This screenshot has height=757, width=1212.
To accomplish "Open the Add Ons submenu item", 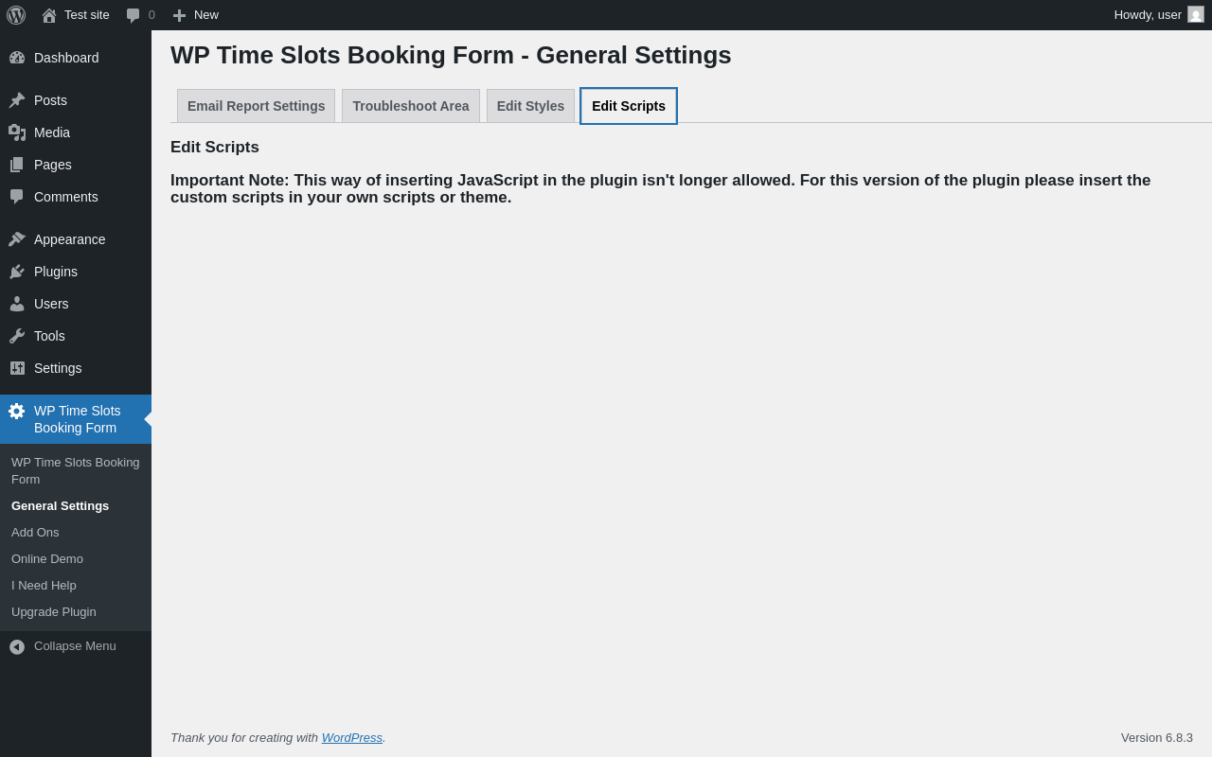I will tap(35, 533).
